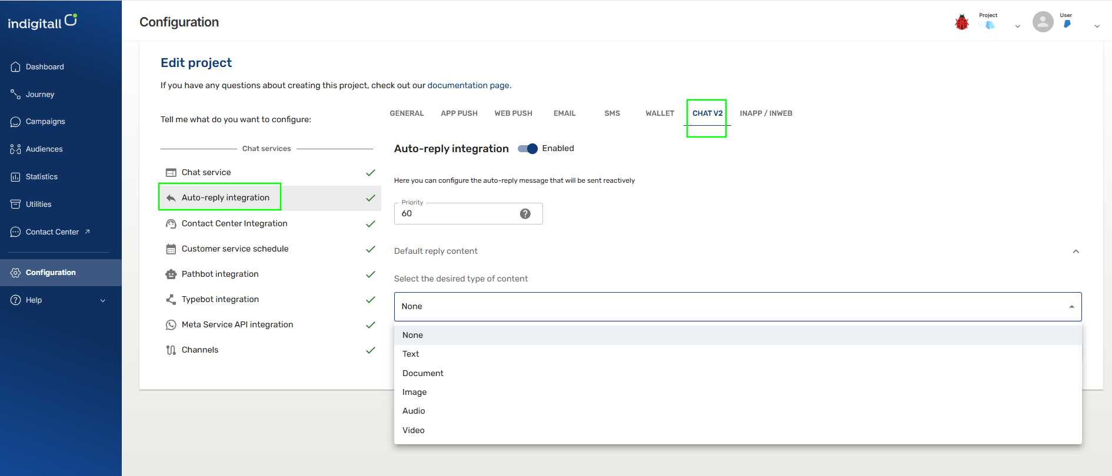Click the Contact Center Integration headset icon

[x=171, y=224]
